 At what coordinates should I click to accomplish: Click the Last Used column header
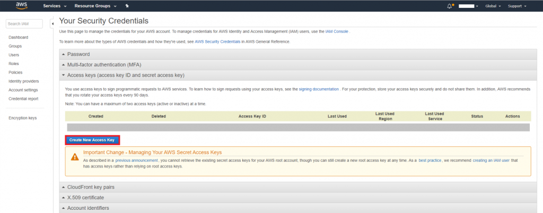(x=337, y=116)
